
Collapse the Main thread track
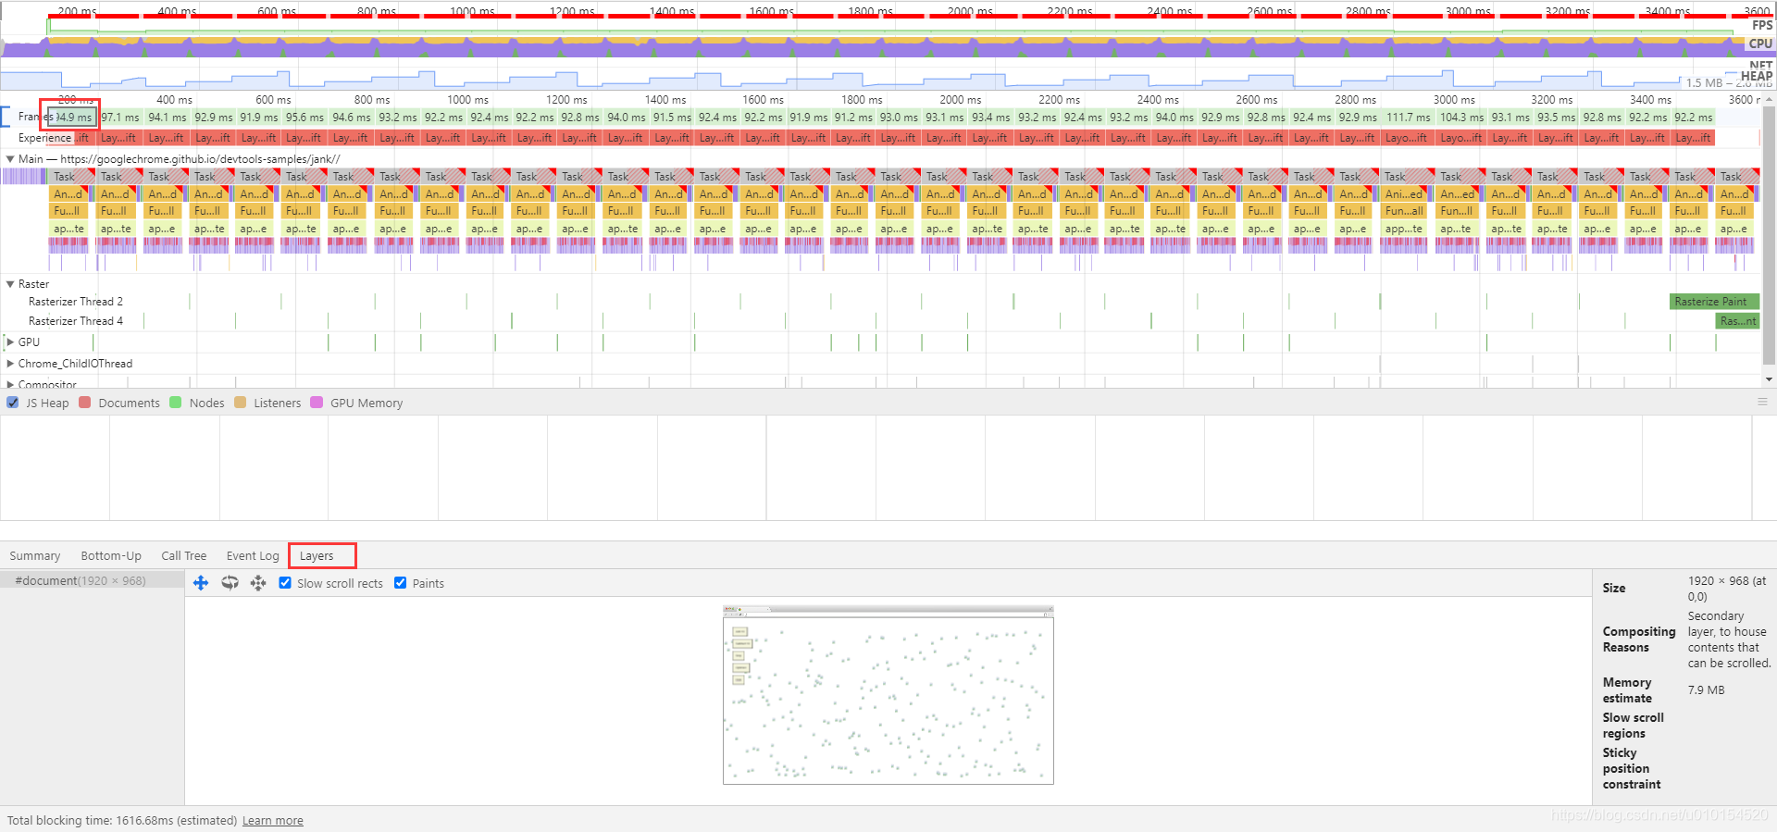click(x=10, y=159)
